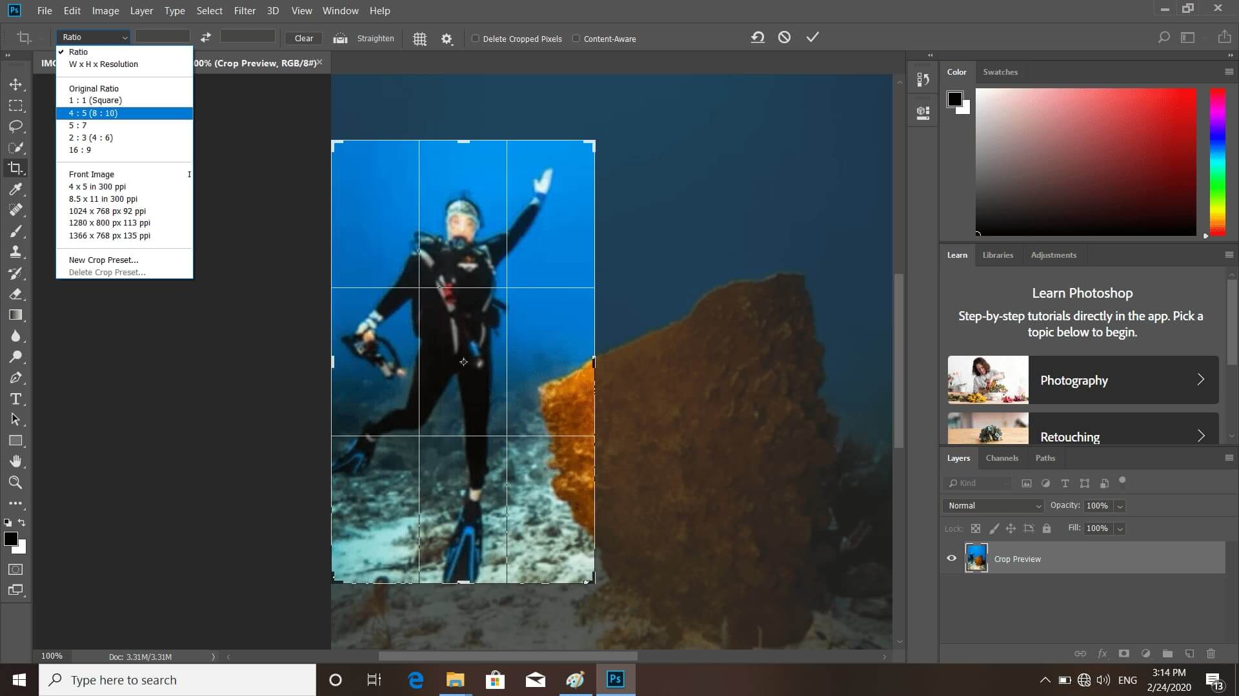The image size is (1239, 696).
Task: Click the Clear button
Action: click(304, 39)
